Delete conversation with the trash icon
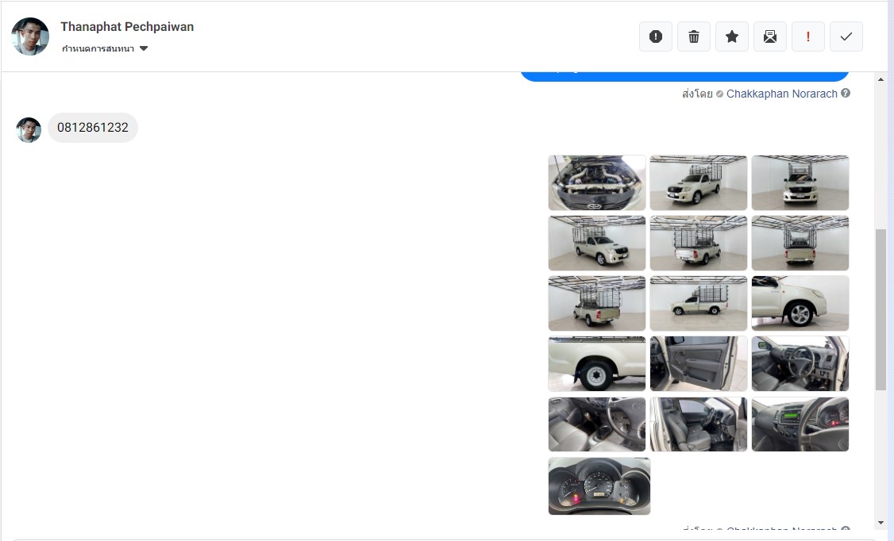Screen dimensions: 894x541 click(x=693, y=36)
